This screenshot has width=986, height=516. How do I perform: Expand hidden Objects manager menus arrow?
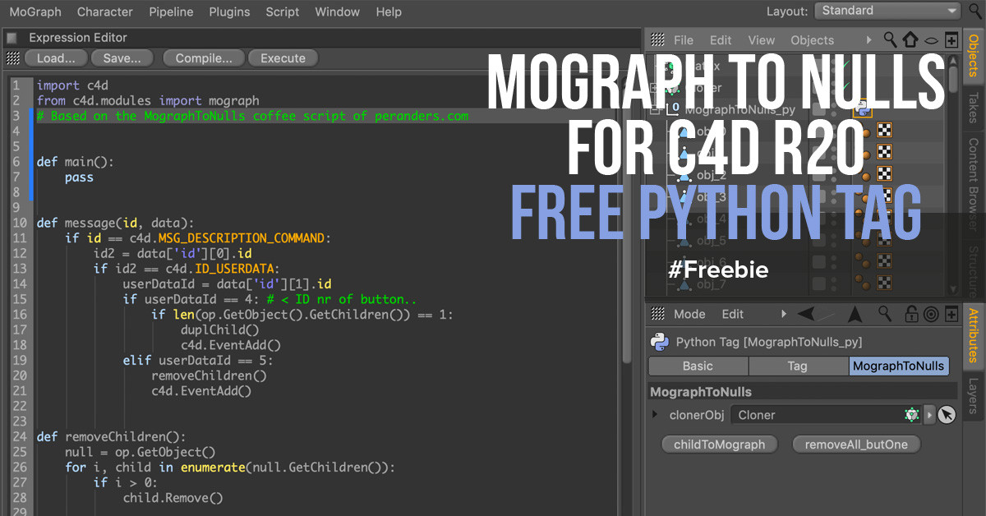(x=869, y=39)
